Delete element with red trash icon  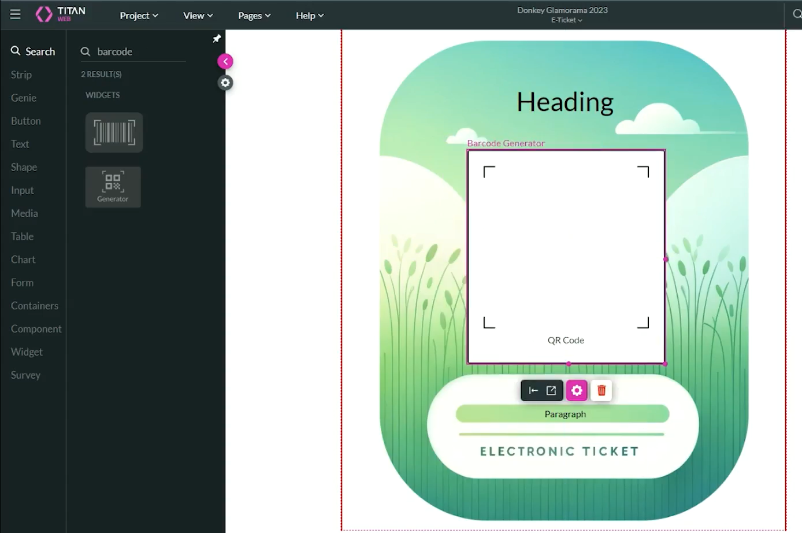coord(601,391)
